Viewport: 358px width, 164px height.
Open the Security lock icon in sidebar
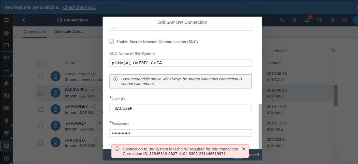coord(6,121)
